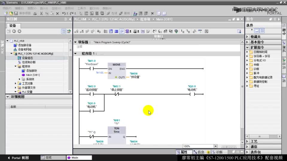Click split editor horizontally icon

click(x=159, y=13)
